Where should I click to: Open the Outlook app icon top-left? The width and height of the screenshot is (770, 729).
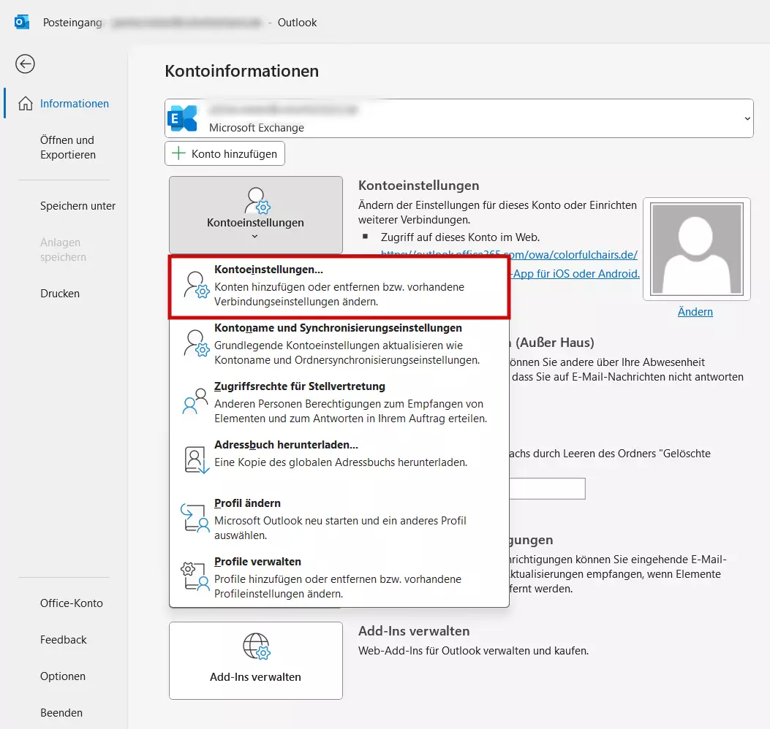[21, 22]
